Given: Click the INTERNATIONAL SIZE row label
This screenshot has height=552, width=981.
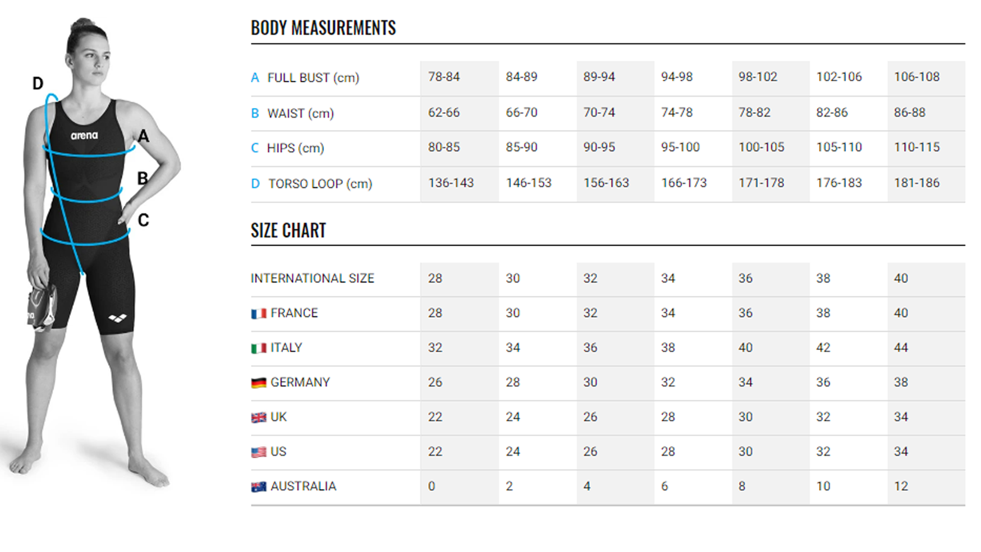Looking at the screenshot, I should click(x=312, y=278).
